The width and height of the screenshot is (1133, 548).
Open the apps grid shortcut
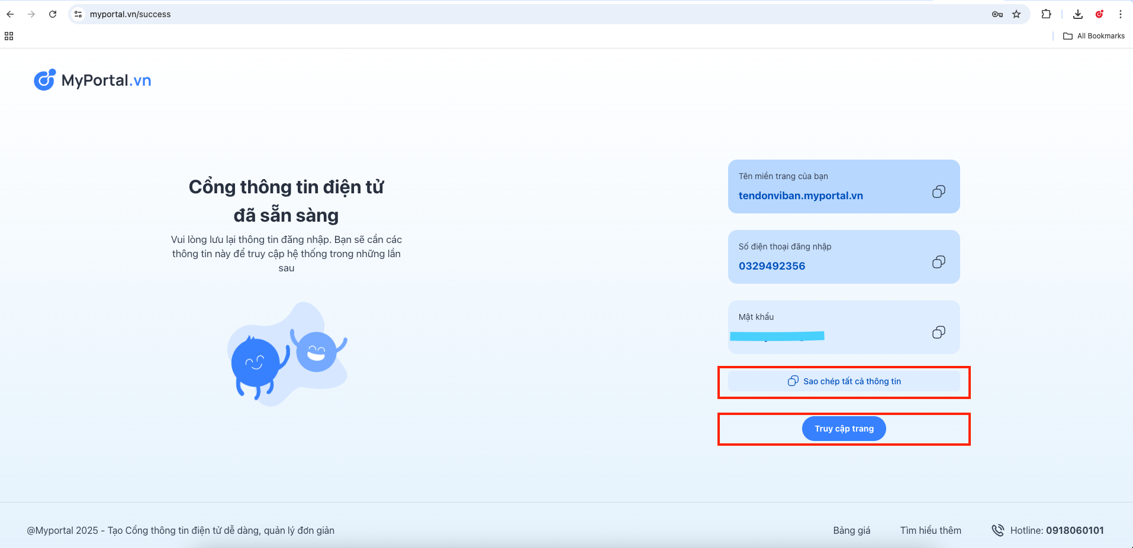9,36
